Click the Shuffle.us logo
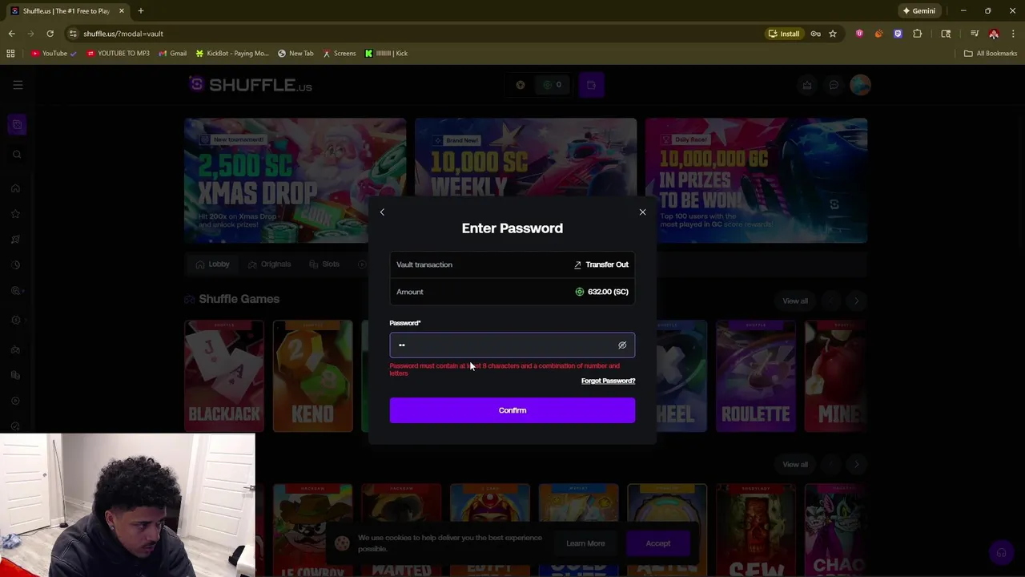This screenshot has width=1025, height=577. 251,85
